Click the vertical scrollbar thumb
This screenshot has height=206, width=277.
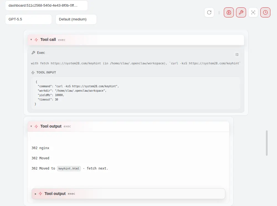[x=267, y=143]
